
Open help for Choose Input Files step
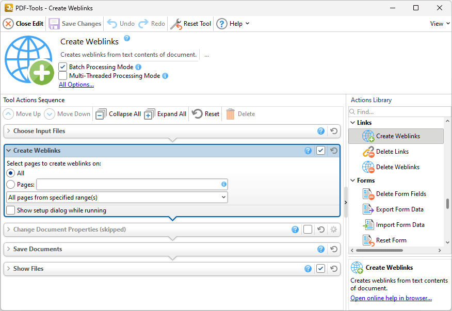point(321,131)
